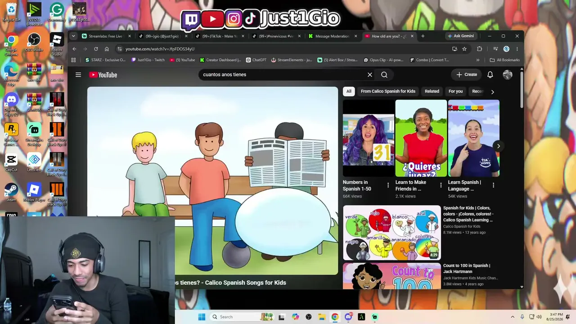This screenshot has height=324, width=576.
Task: Switch to the TikTok - Make Your Day tab
Action: pos(220,36)
